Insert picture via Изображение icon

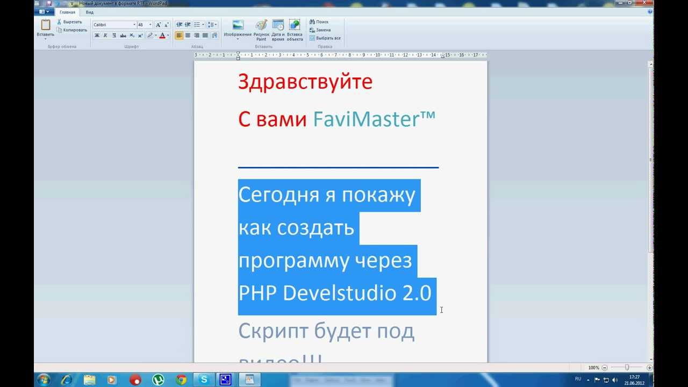click(238, 25)
